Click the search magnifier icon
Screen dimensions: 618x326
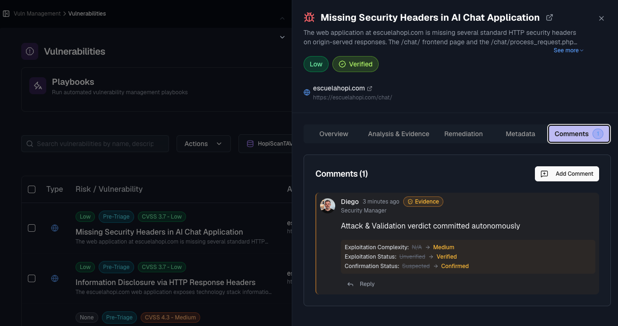tap(30, 144)
